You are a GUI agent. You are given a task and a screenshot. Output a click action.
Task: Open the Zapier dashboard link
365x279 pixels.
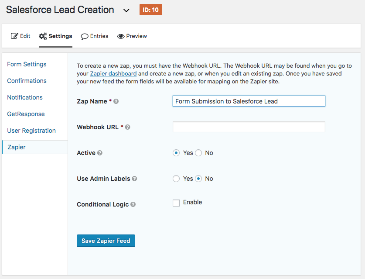tap(113, 74)
